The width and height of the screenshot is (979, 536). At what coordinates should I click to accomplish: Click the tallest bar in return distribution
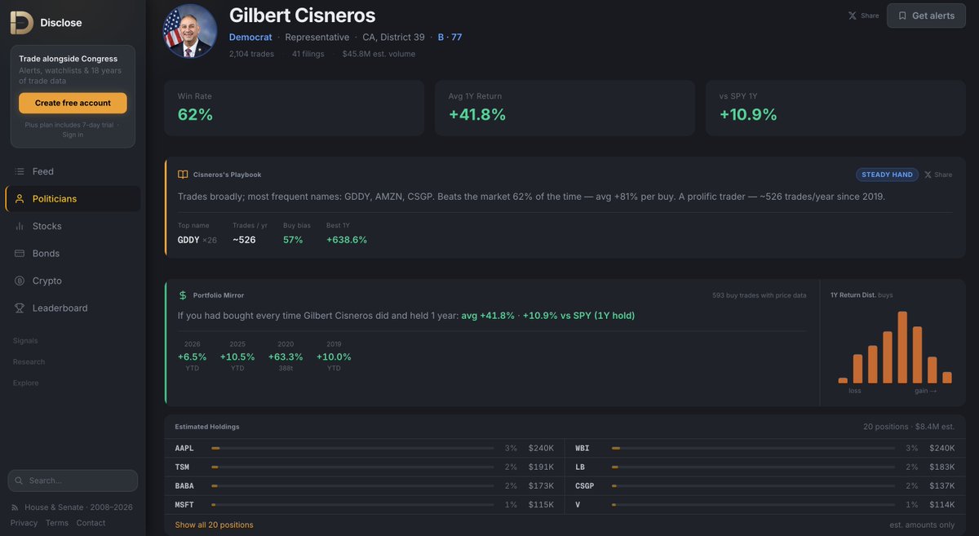tap(902, 348)
